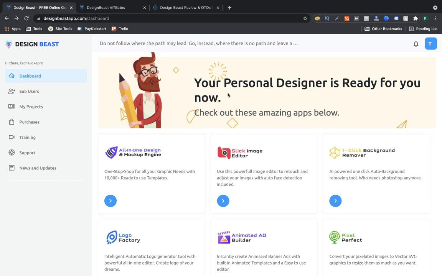Click the Animated AD Builder logo

tap(242, 238)
